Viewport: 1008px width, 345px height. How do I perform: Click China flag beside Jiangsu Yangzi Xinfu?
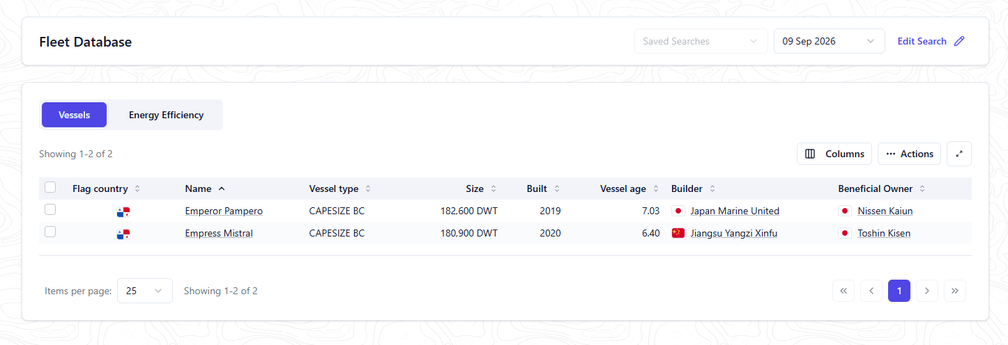click(678, 233)
